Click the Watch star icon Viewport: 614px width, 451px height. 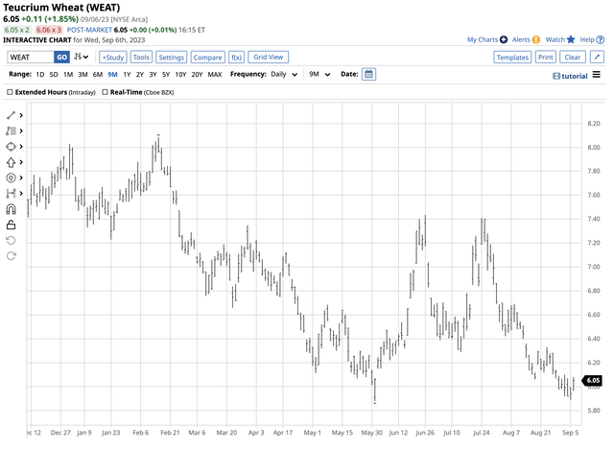571,39
